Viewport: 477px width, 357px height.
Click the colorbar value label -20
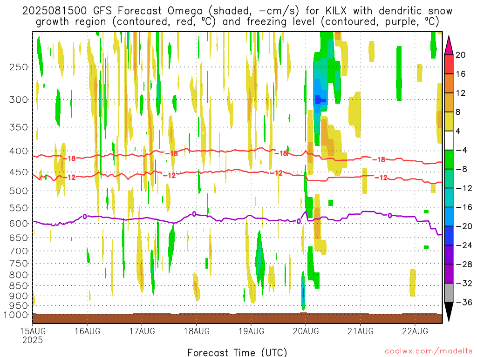(464, 226)
